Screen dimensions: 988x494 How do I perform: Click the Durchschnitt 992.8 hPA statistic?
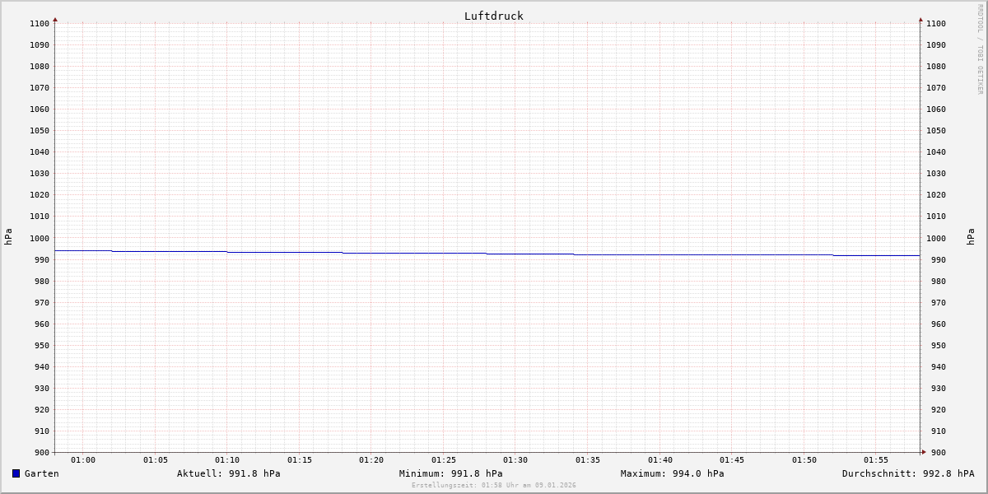[907, 473]
